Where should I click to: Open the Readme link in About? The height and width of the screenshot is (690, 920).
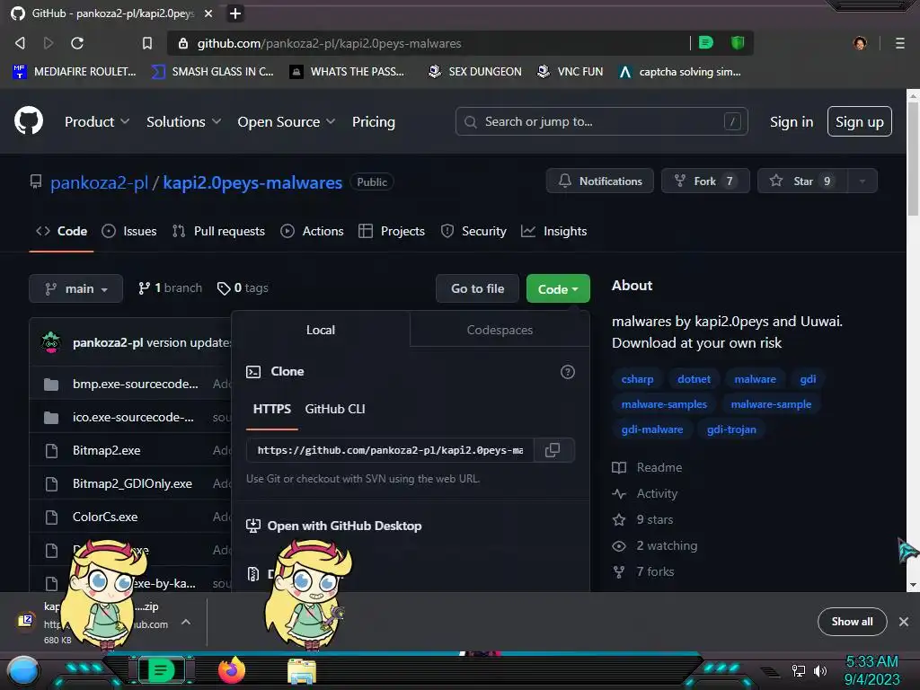click(x=647, y=467)
